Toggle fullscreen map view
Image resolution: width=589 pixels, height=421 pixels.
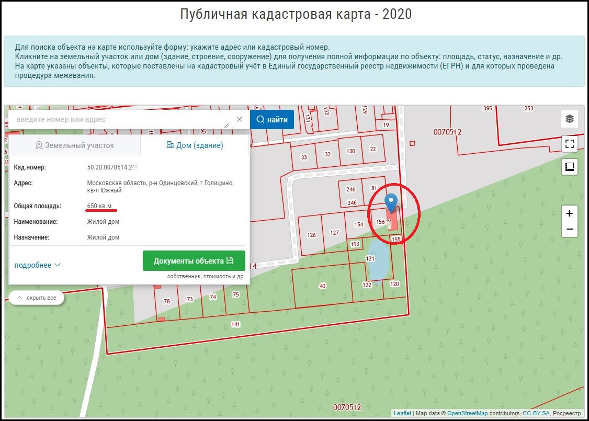pos(570,144)
